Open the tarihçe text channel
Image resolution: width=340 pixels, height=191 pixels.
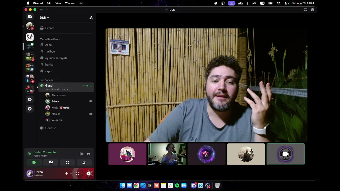pyautogui.click(x=66, y=51)
